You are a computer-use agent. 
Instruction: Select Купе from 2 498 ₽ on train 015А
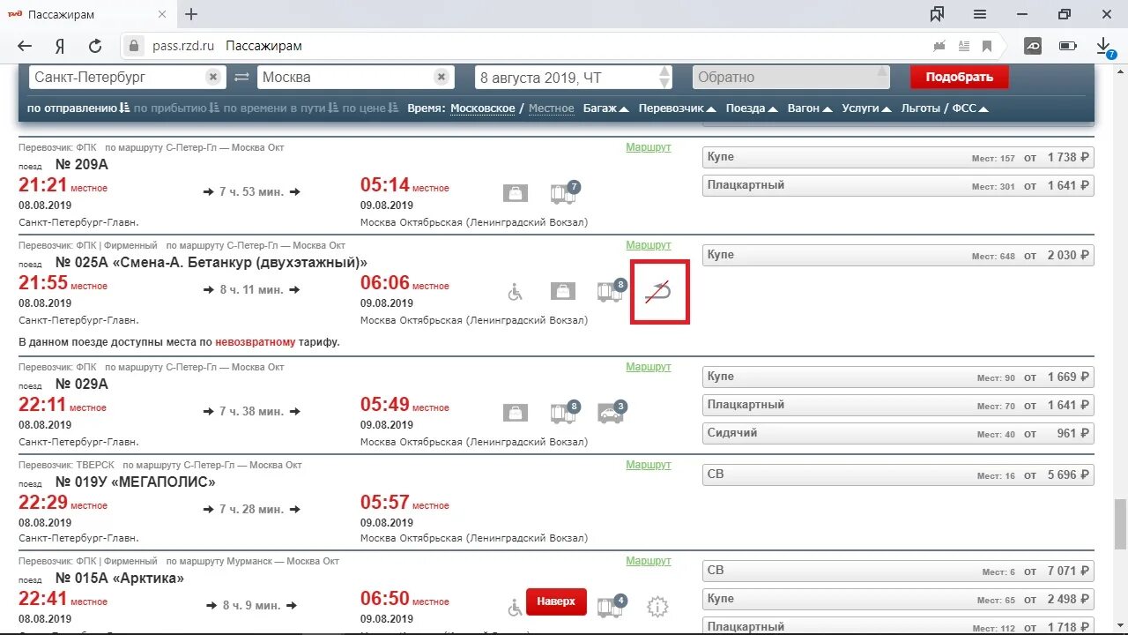click(x=898, y=599)
